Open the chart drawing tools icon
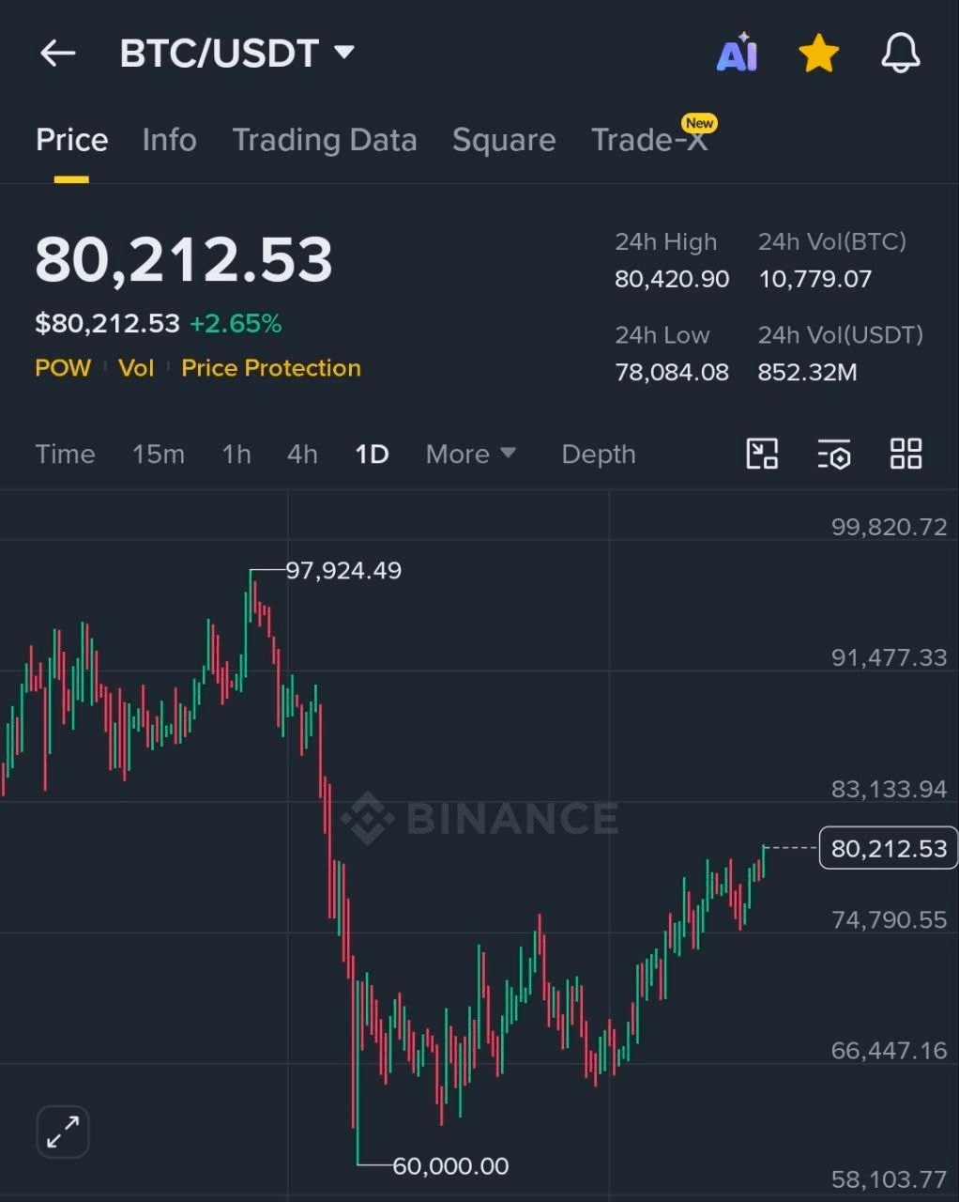The image size is (959, 1202). point(762,454)
